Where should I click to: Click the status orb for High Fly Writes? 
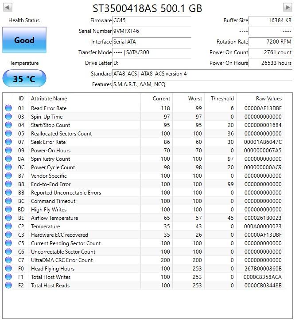pos(8,209)
